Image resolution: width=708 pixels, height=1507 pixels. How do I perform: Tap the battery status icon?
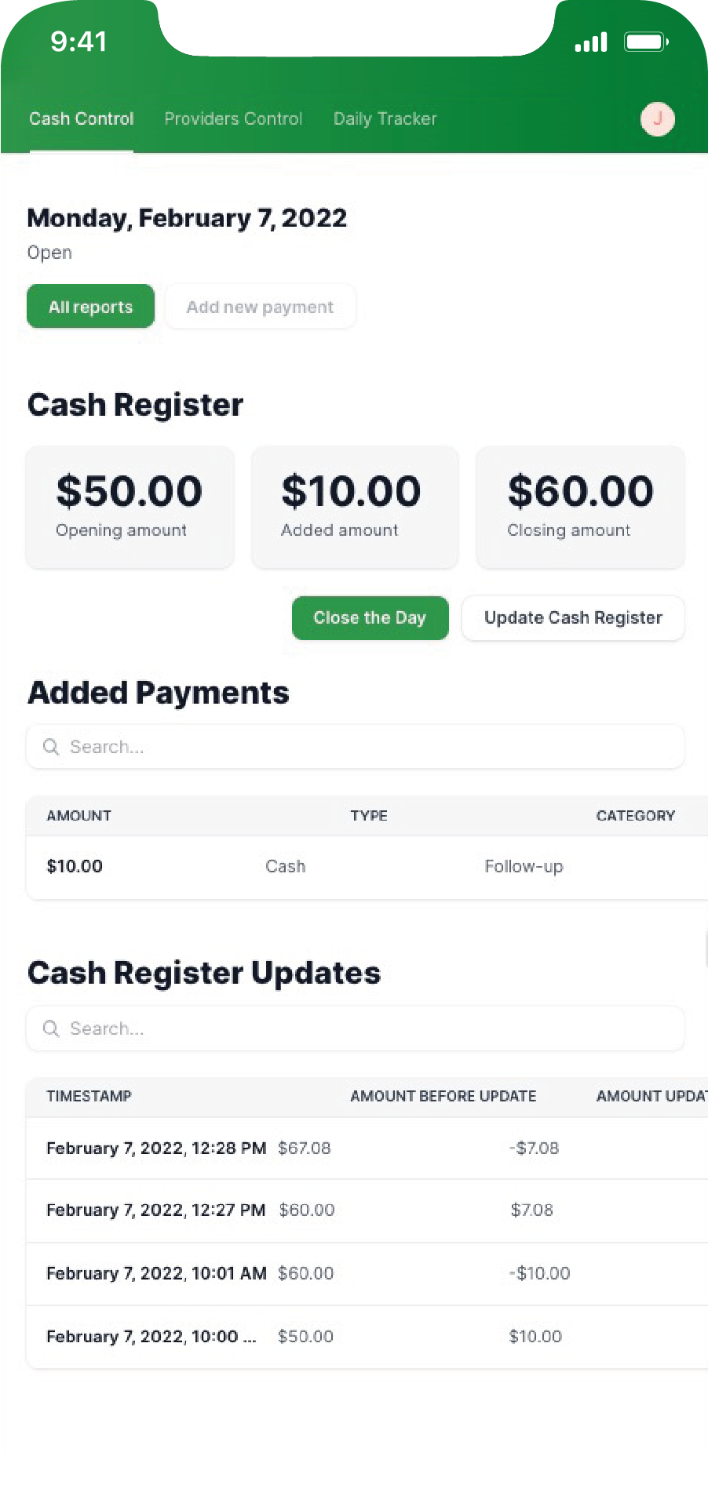(645, 42)
